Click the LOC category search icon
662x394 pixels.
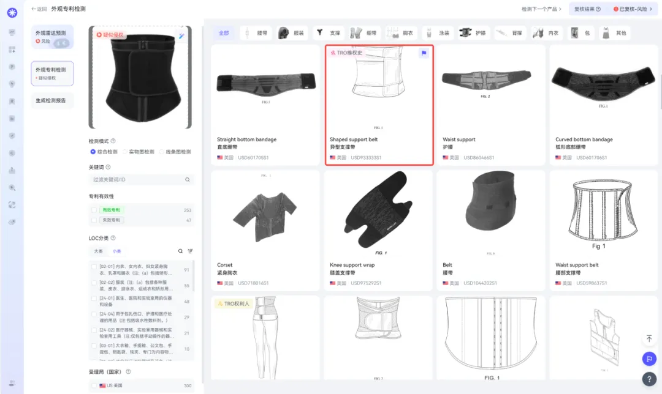[180, 251]
